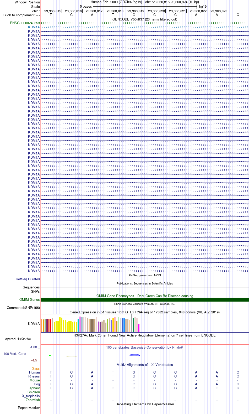Image resolution: width=249 pixels, height=414 pixels.
Task: Click position label 23,360,821
Action: 177,11
